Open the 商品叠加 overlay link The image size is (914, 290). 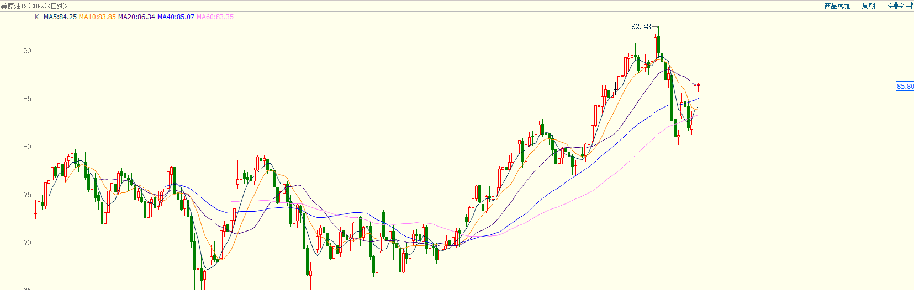click(x=837, y=6)
